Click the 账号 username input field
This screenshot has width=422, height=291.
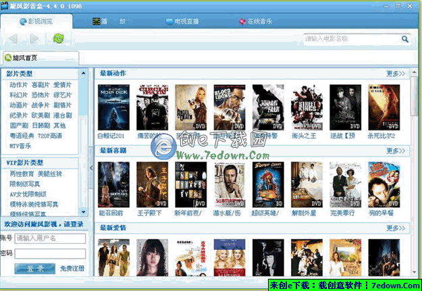(x=50, y=238)
